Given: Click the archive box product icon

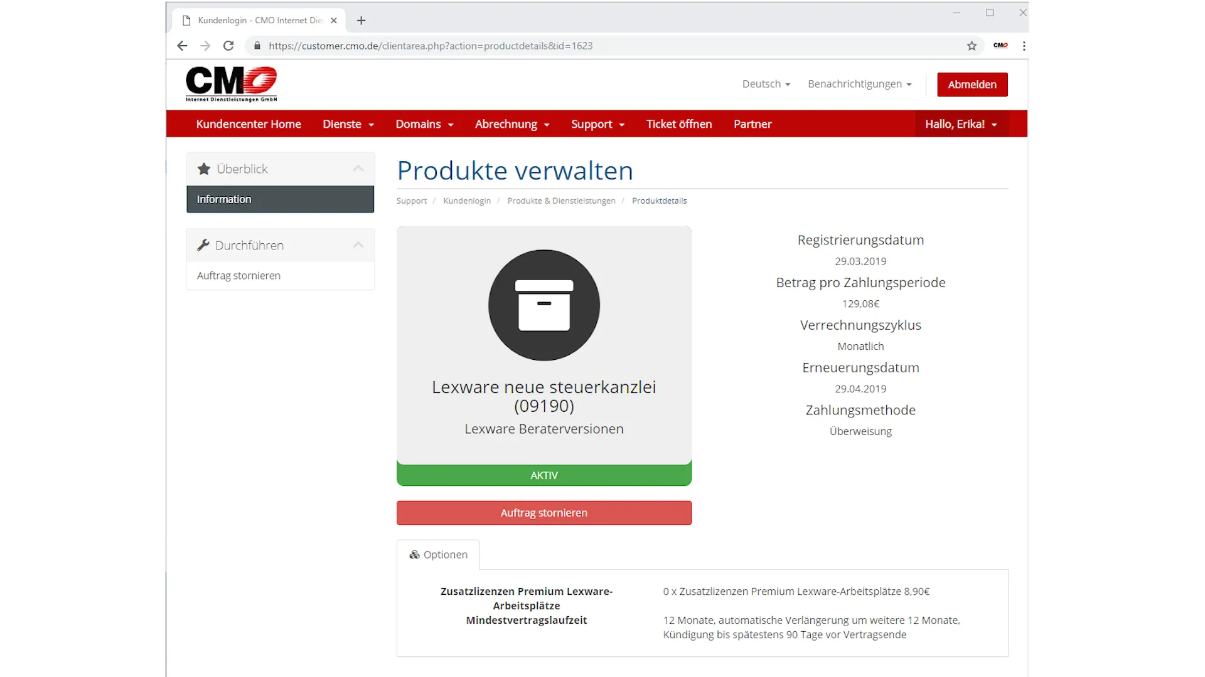Looking at the screenshot, I should click(544, 305).
